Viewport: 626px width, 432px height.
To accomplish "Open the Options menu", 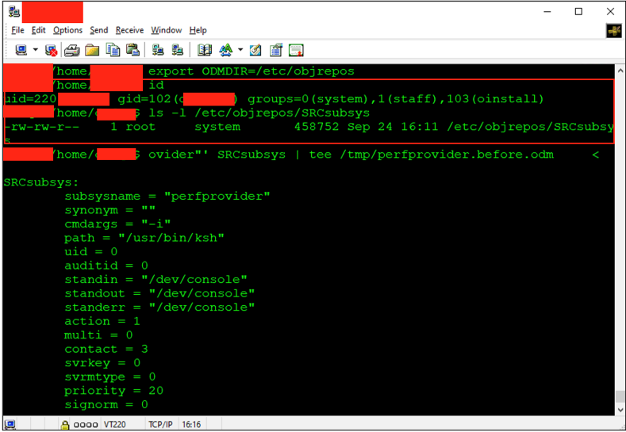I will pos(67,30).
